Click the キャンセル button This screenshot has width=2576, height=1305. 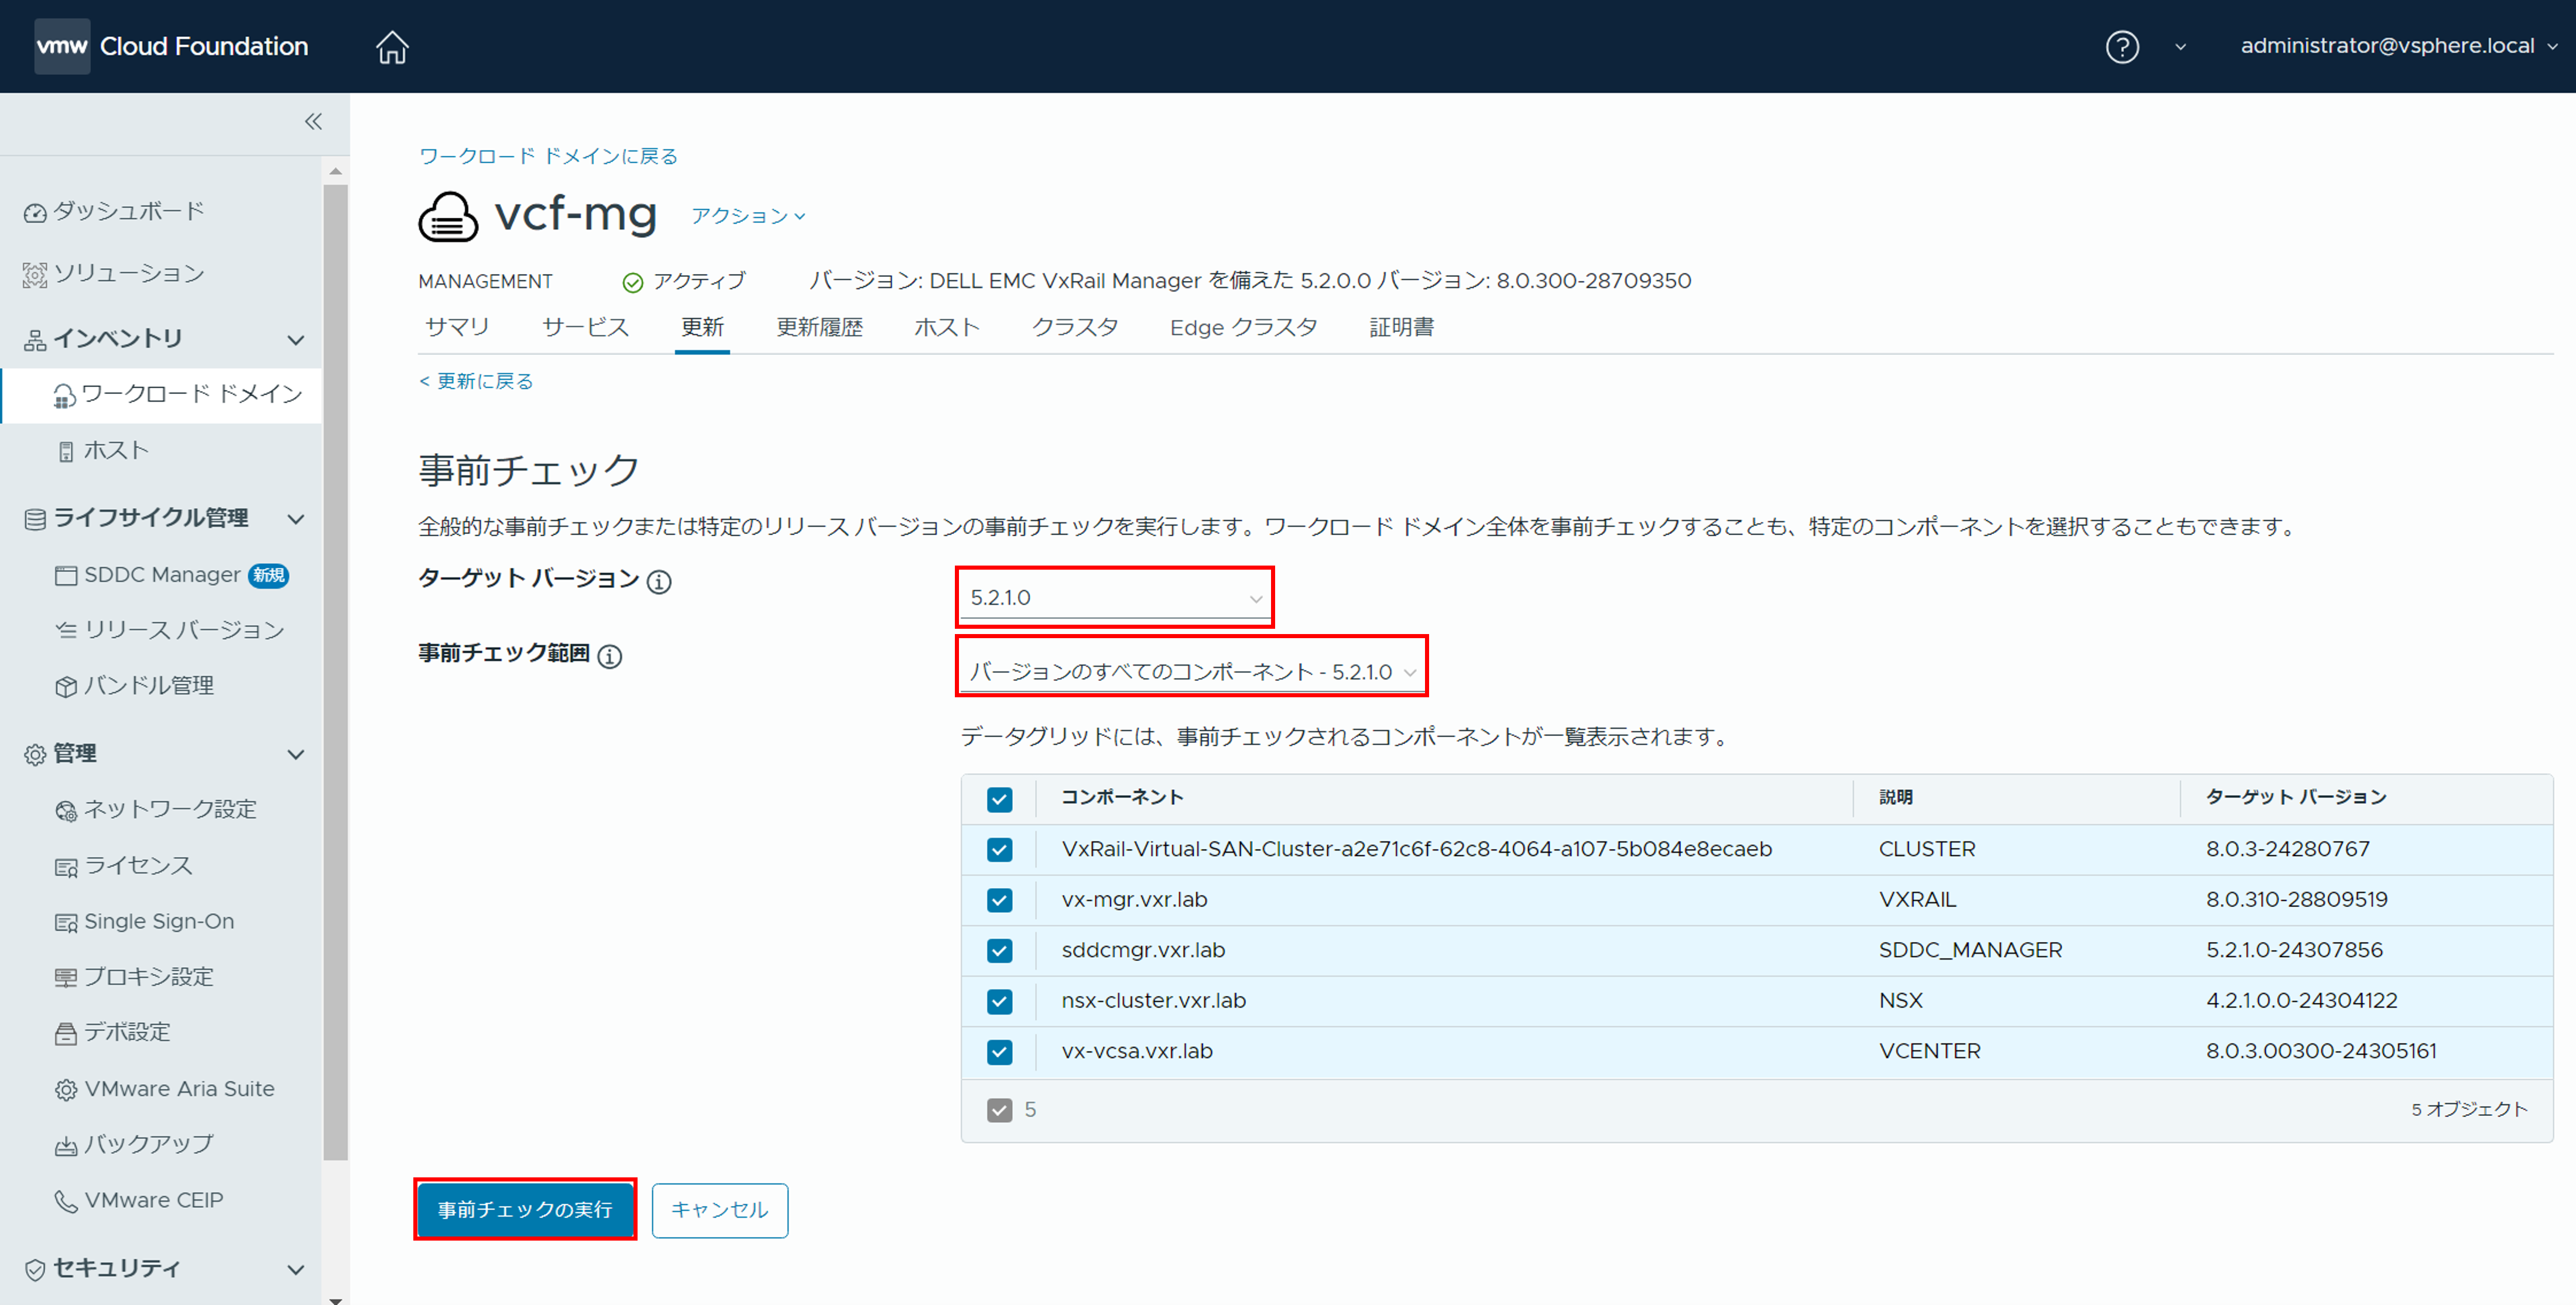[x=720, y=1210]
